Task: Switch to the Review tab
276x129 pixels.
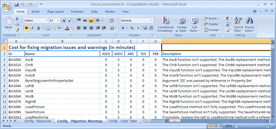Action: coord(110,12)
